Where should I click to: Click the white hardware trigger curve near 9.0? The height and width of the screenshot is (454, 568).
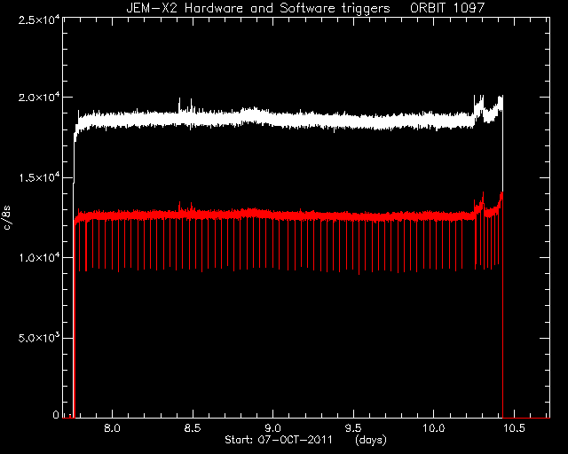(272, 120)
